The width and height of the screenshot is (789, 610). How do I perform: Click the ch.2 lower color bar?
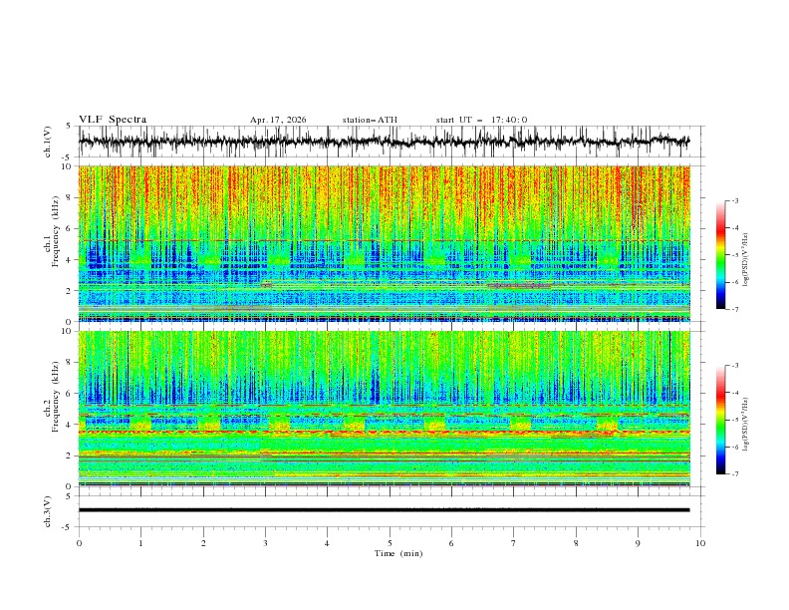coord(720,420)
